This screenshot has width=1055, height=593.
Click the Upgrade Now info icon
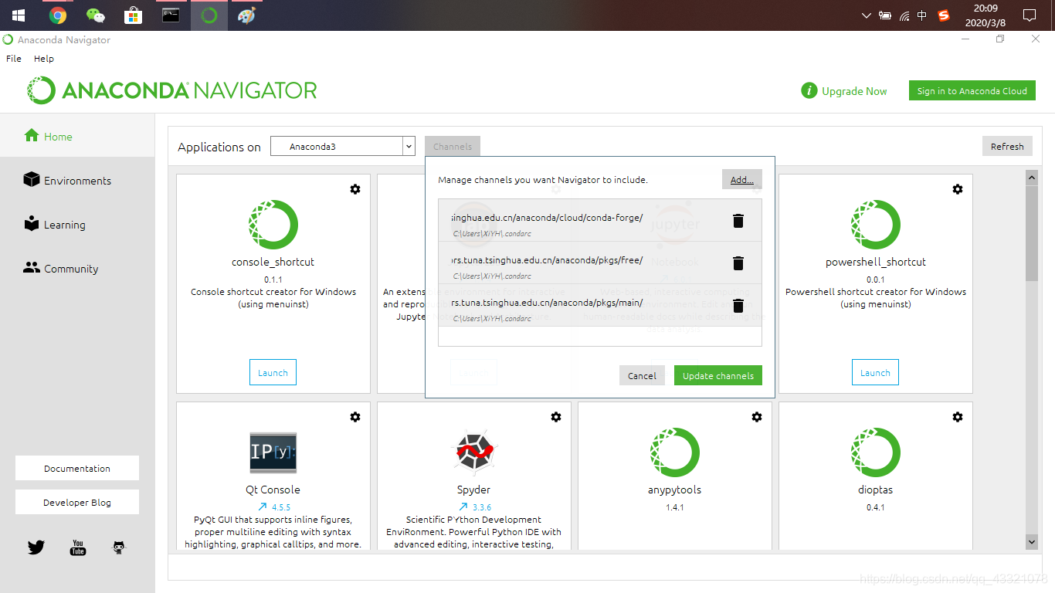click(809, 91)
